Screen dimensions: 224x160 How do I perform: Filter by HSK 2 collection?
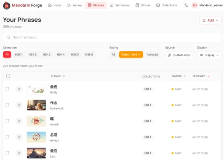click(x=32, y=54)
